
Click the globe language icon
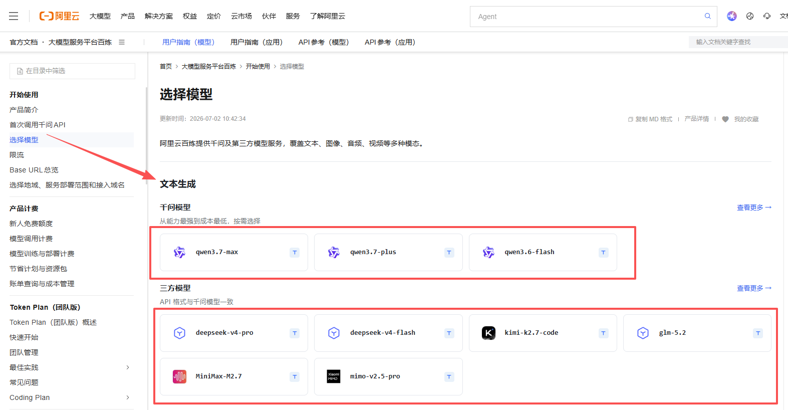point(750,16)
